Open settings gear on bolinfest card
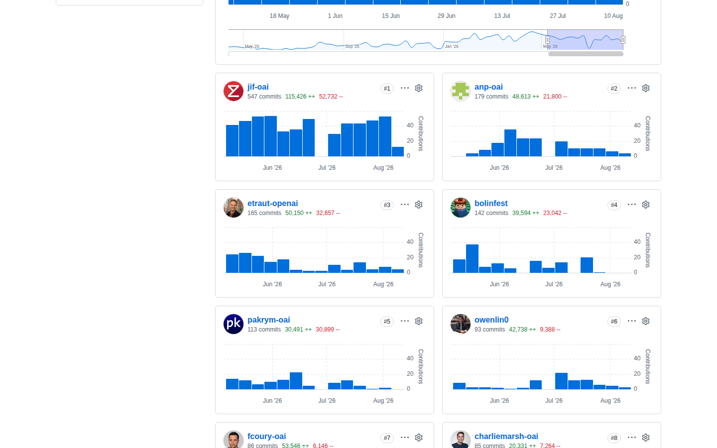The height and width of the screenshot is (448, 717). pos(646,205)
